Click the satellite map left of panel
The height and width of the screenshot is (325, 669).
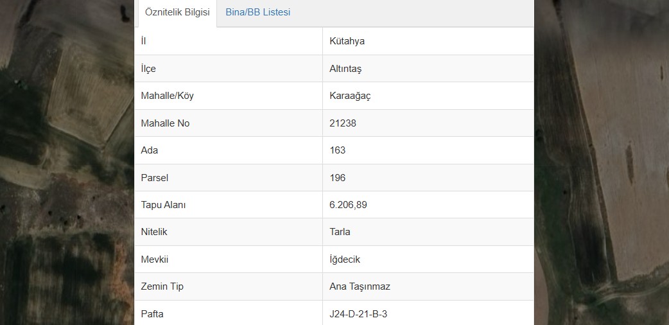tap(67, 162)
